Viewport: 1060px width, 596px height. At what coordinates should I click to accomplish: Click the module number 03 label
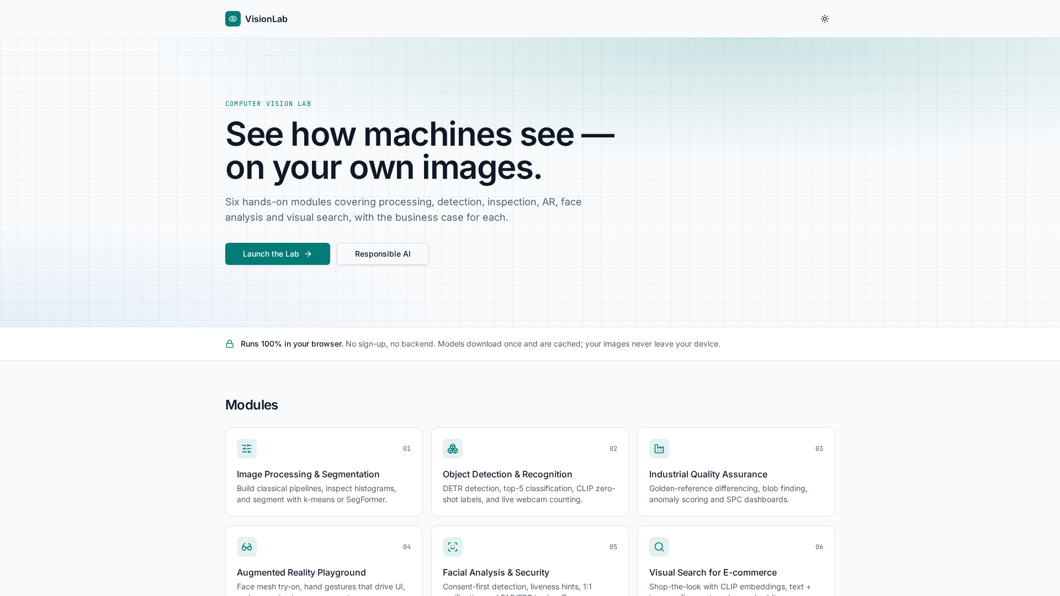pos(819,449)
